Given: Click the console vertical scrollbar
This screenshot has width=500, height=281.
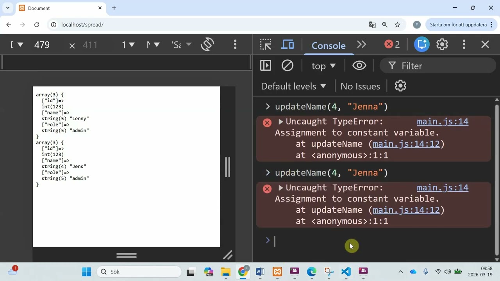Looking at the screenshot, I should (x=497, y=180).
